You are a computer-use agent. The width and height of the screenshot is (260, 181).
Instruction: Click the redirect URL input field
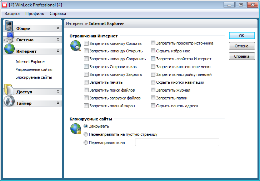(x=177, y=142)
